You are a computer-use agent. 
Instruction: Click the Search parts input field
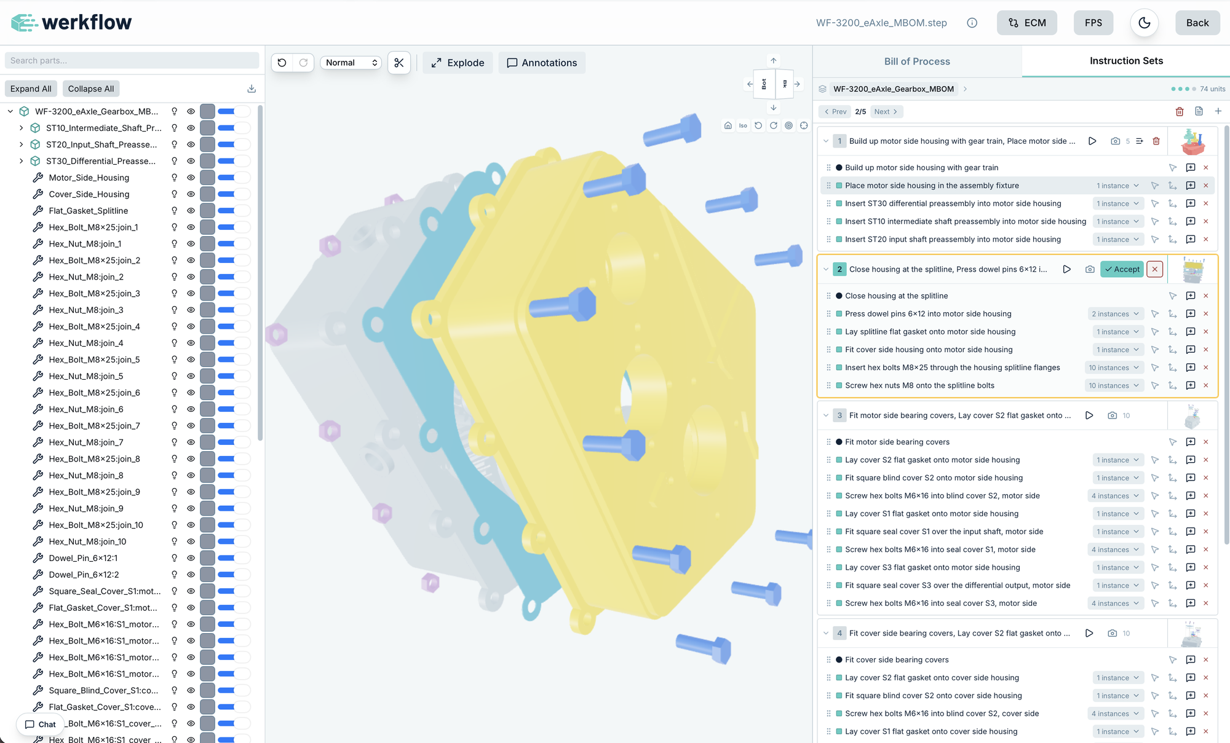pos(132,60)
